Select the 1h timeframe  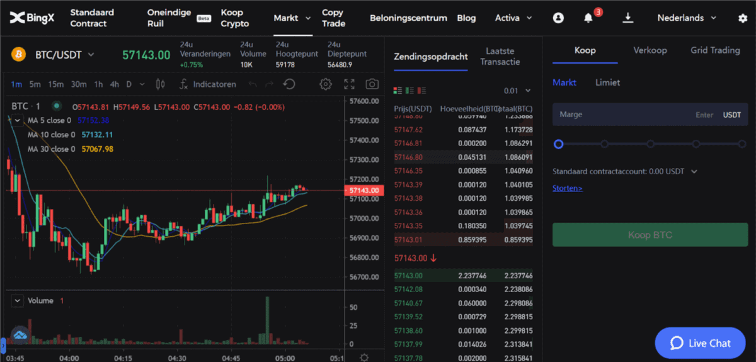click(x=99, y=84)
